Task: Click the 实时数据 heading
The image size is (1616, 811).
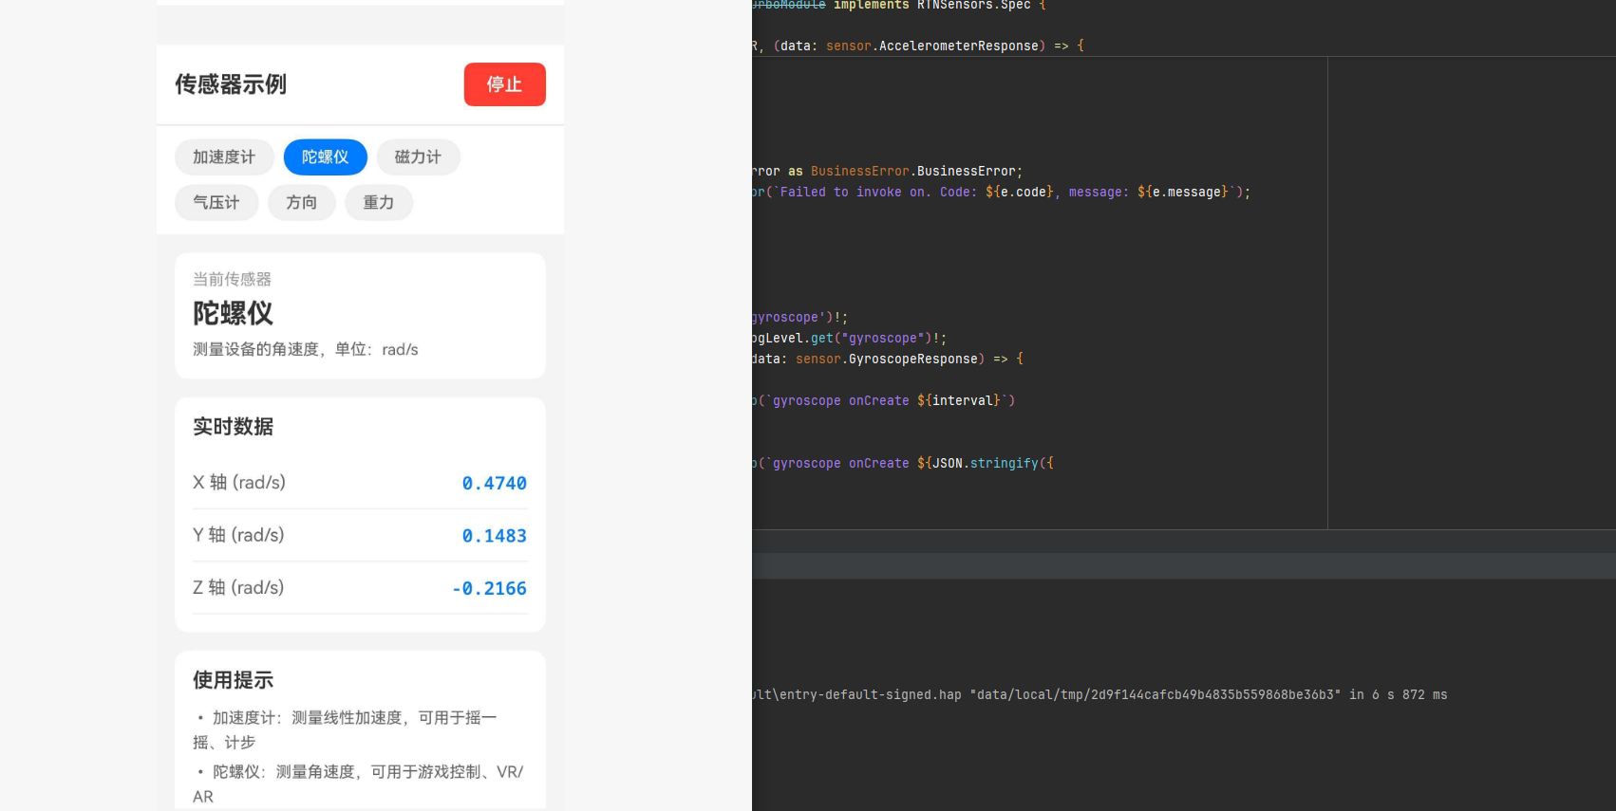Action: (233, 427)
